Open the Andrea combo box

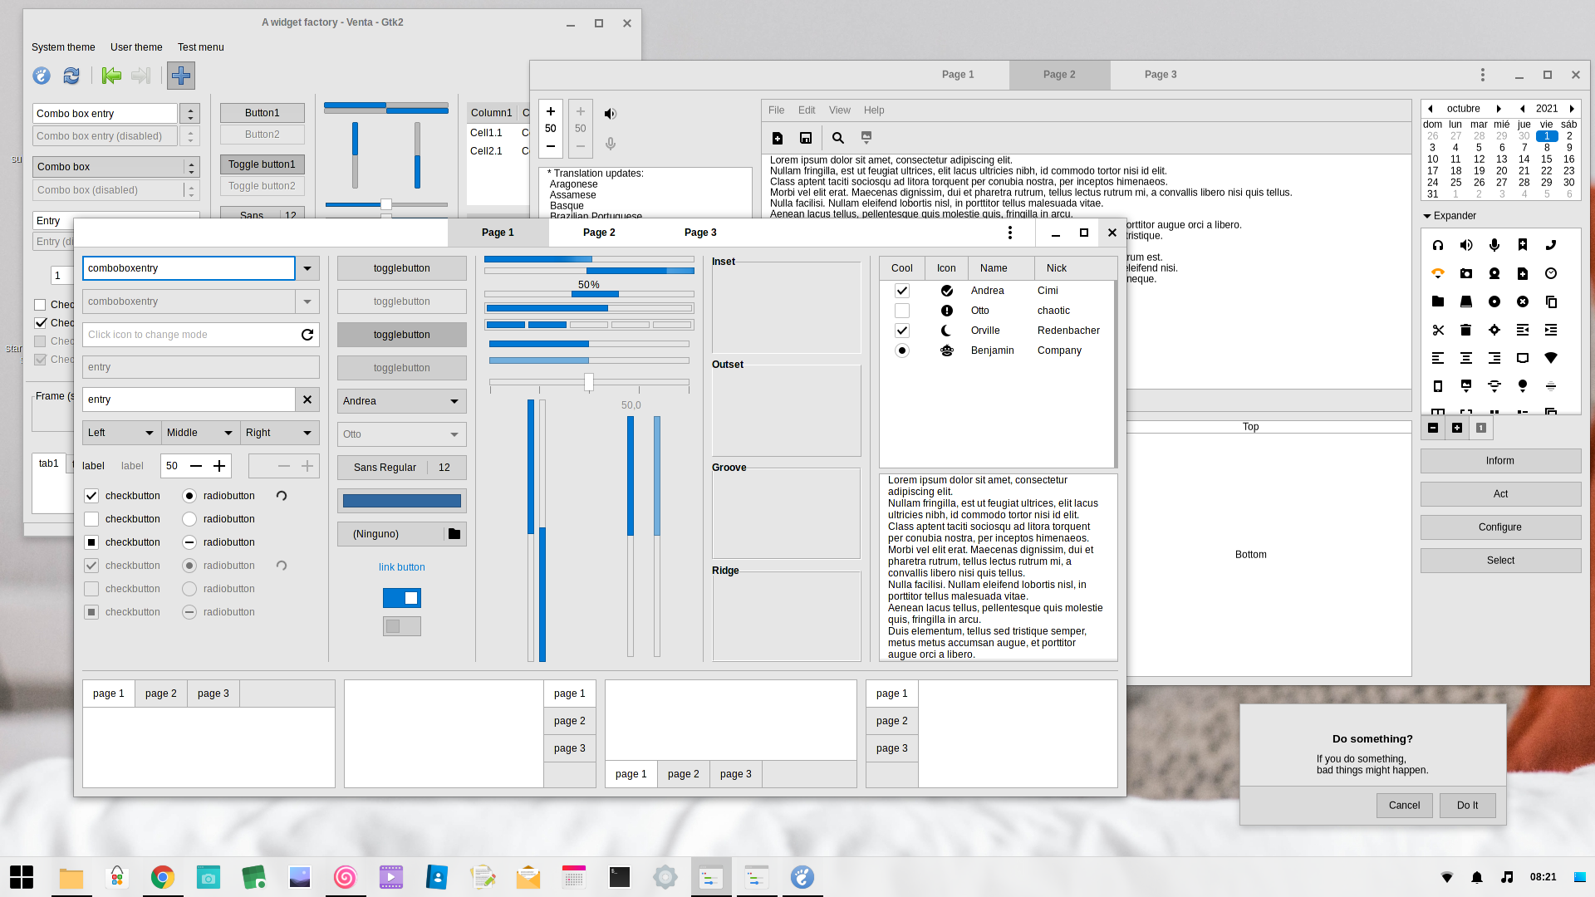(x=402, y=401)
